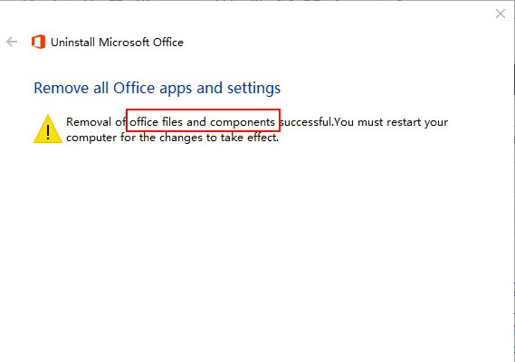Click the words "Removal of" in the message
The height and width of the screenshot is (362, 515).
96,122
